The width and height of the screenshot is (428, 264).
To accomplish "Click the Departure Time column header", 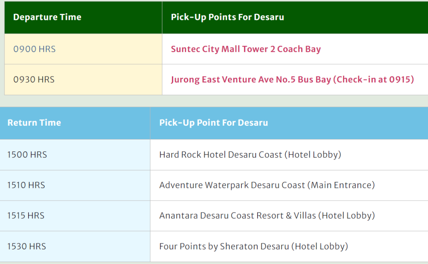I will 83,17.
